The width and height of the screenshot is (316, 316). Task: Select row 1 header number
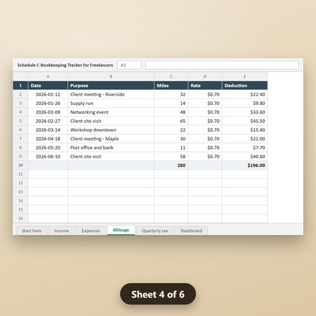pyautogui.click(x=21, y=85)
